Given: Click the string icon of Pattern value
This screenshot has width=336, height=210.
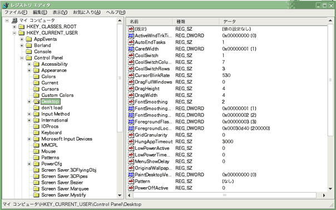Looking at the screenshot, I should (x=131, y=181).
